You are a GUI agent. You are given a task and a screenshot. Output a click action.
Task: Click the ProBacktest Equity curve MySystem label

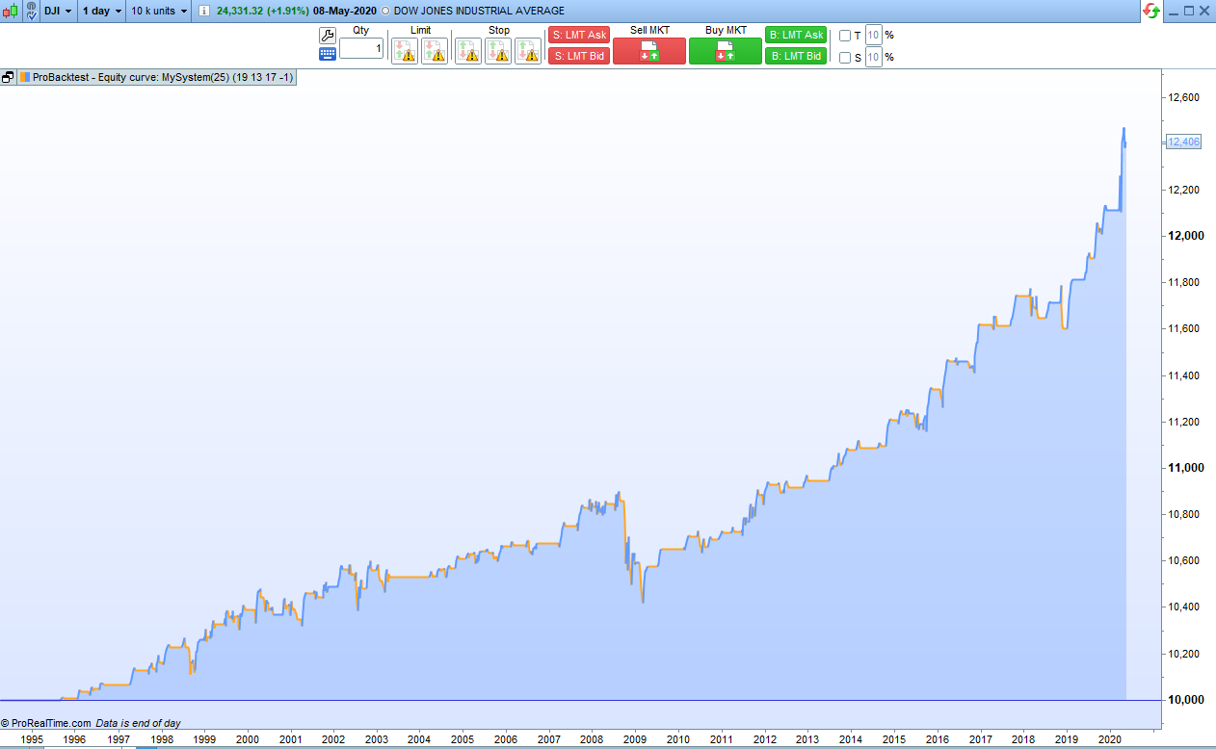tap(164, 77)
